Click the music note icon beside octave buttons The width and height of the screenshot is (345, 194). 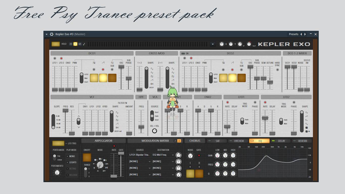tap(84, 44)
